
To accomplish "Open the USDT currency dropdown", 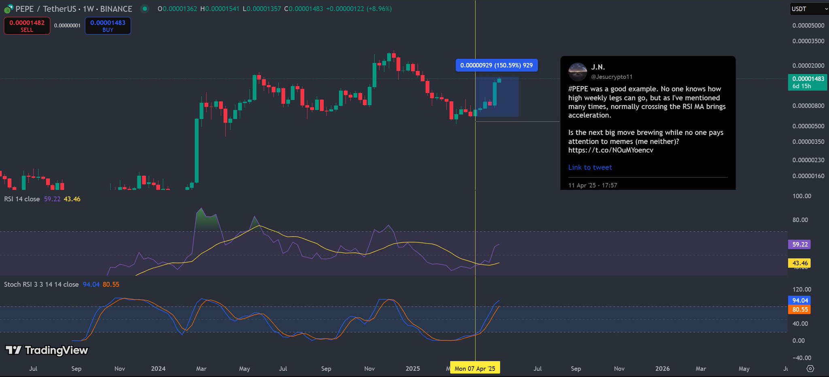I will (809, 9).
